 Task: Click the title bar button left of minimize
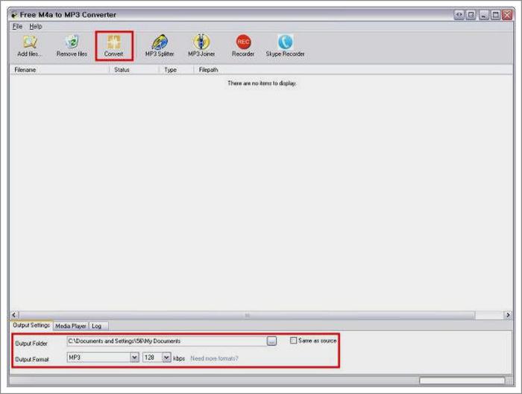click(471, 15)
